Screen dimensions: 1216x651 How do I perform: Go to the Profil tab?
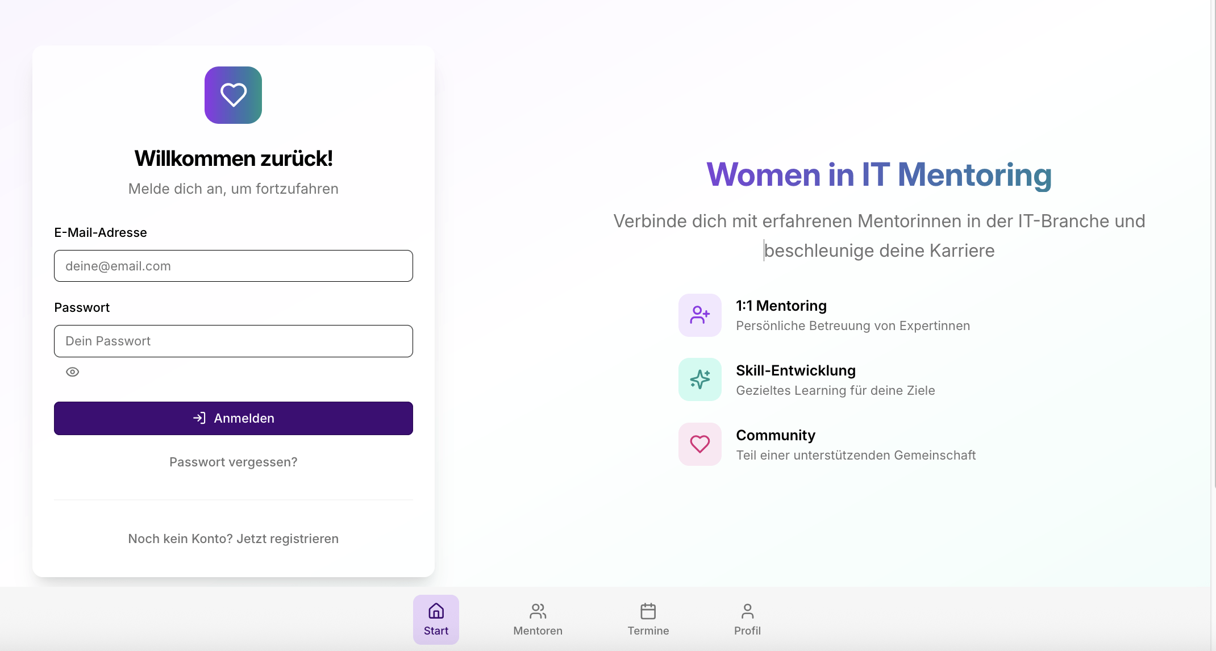point(747,620)
